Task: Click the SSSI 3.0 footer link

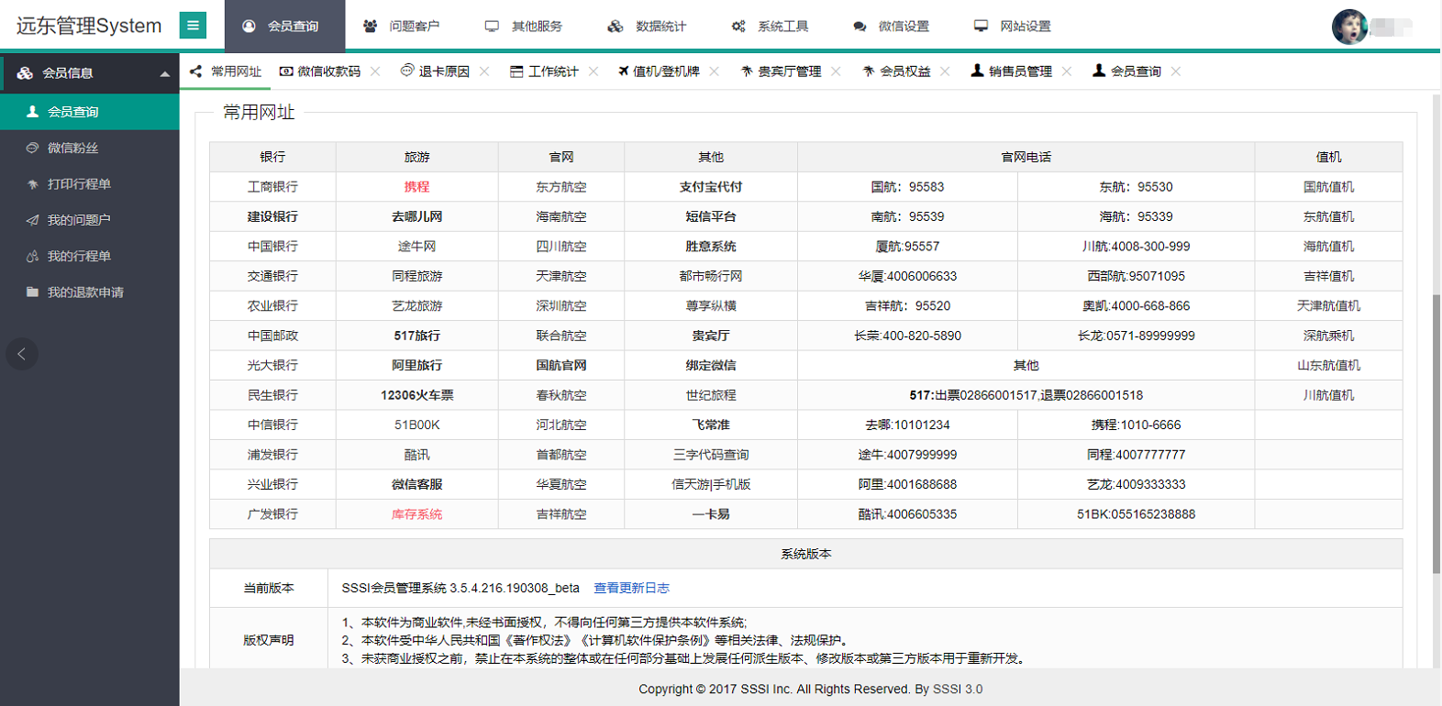Action: pyautogui.click(x=958, y=689)
